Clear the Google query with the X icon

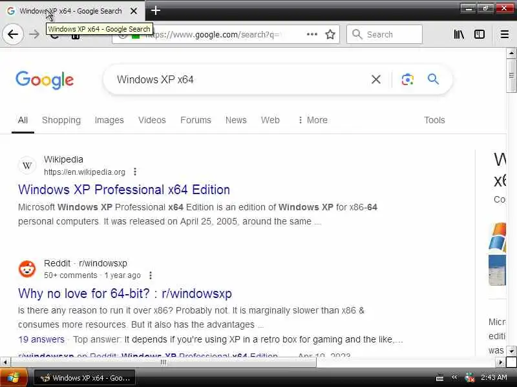[376, 79]
